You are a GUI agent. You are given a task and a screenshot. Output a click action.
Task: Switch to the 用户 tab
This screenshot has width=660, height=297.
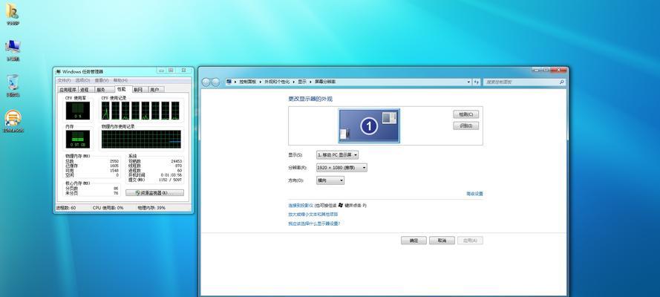154,90
